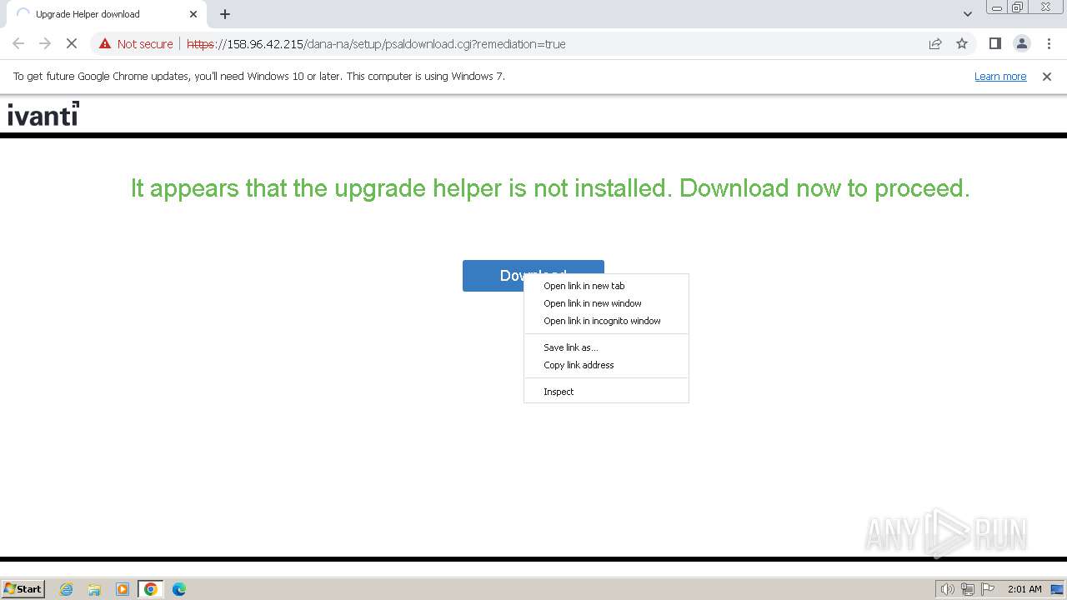The image size is (1067, 600).
Task: Open a new tab with the plus button
Action: tap(225, 14)
